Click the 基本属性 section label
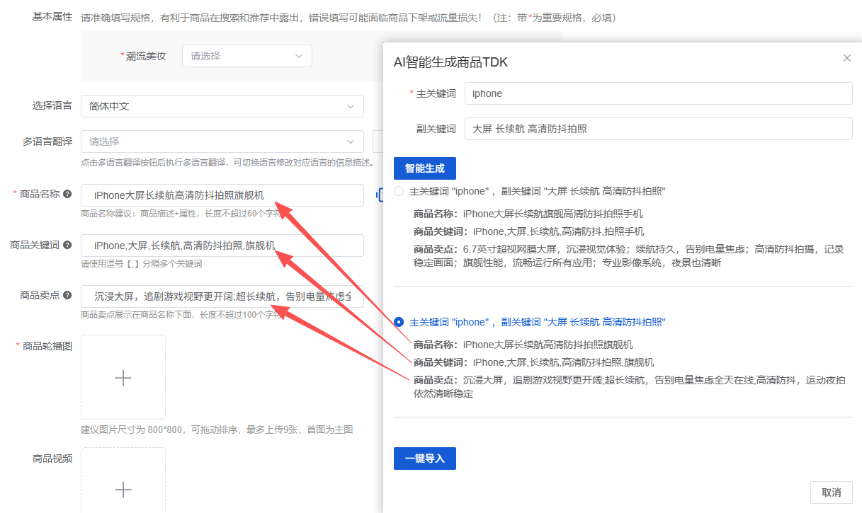862x513 pixels. pos(52,17)
